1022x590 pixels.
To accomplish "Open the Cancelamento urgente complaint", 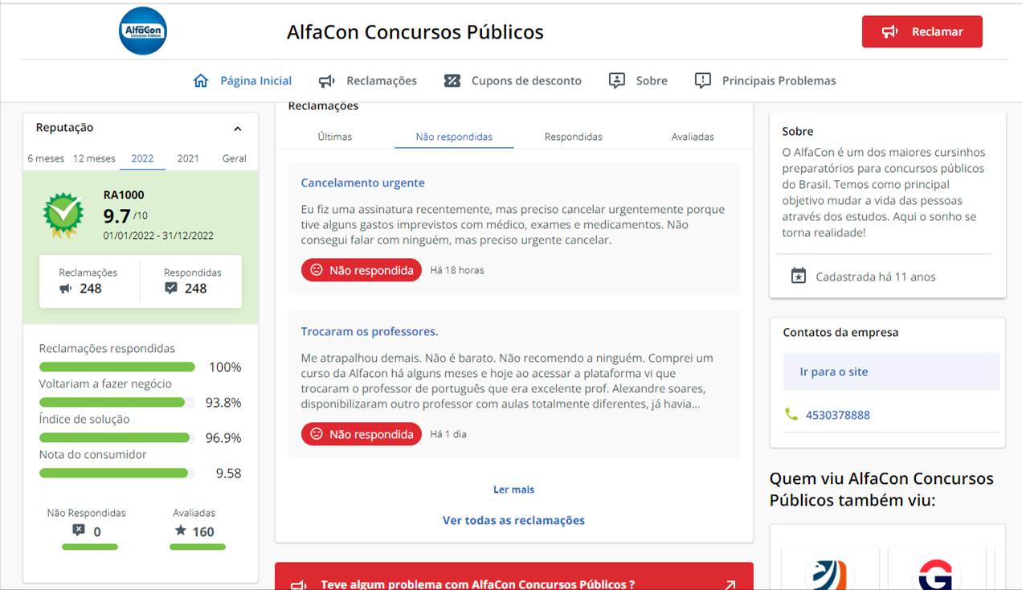I will click(362, 183).
